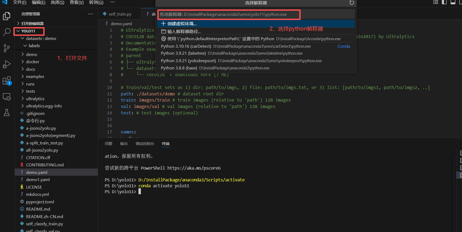Expand the docker folder
This screenshot has width=462, height=232.
[56, 62]
